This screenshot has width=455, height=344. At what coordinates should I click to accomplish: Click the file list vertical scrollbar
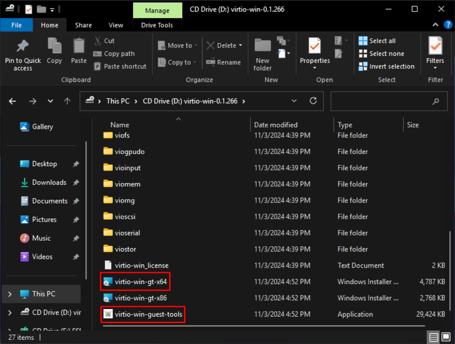click(x=449, y=270)
